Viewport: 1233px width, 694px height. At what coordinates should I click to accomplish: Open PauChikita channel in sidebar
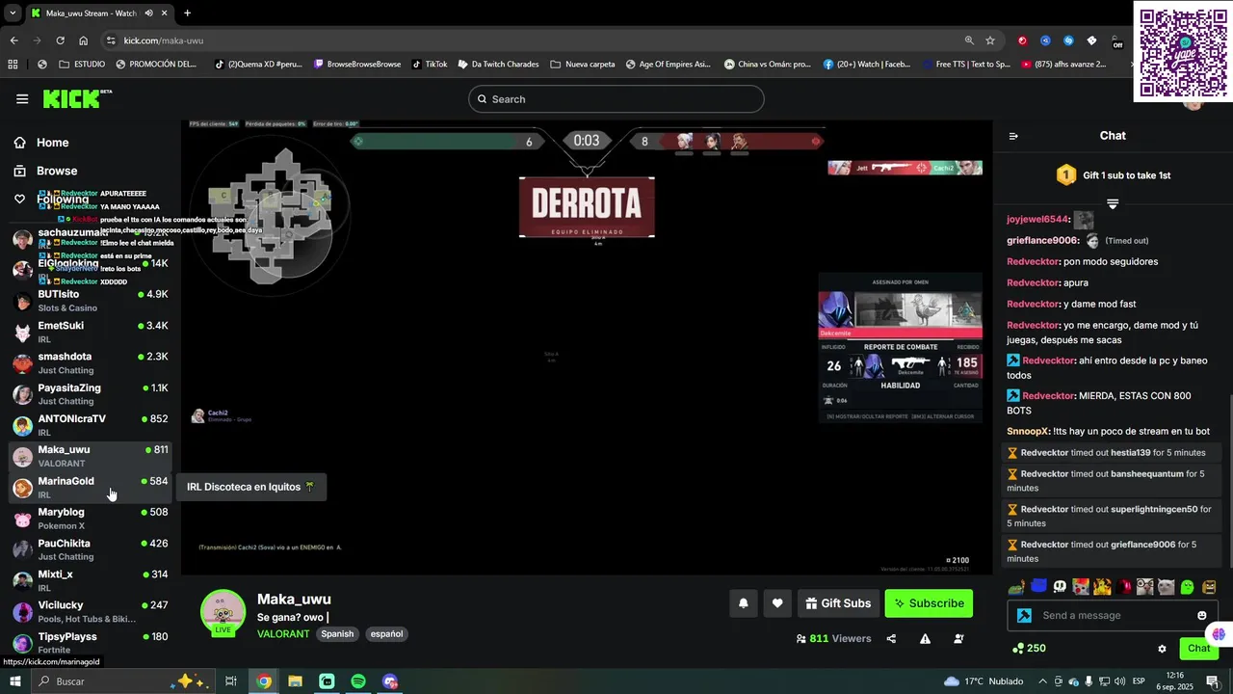[x=91, y=549]
